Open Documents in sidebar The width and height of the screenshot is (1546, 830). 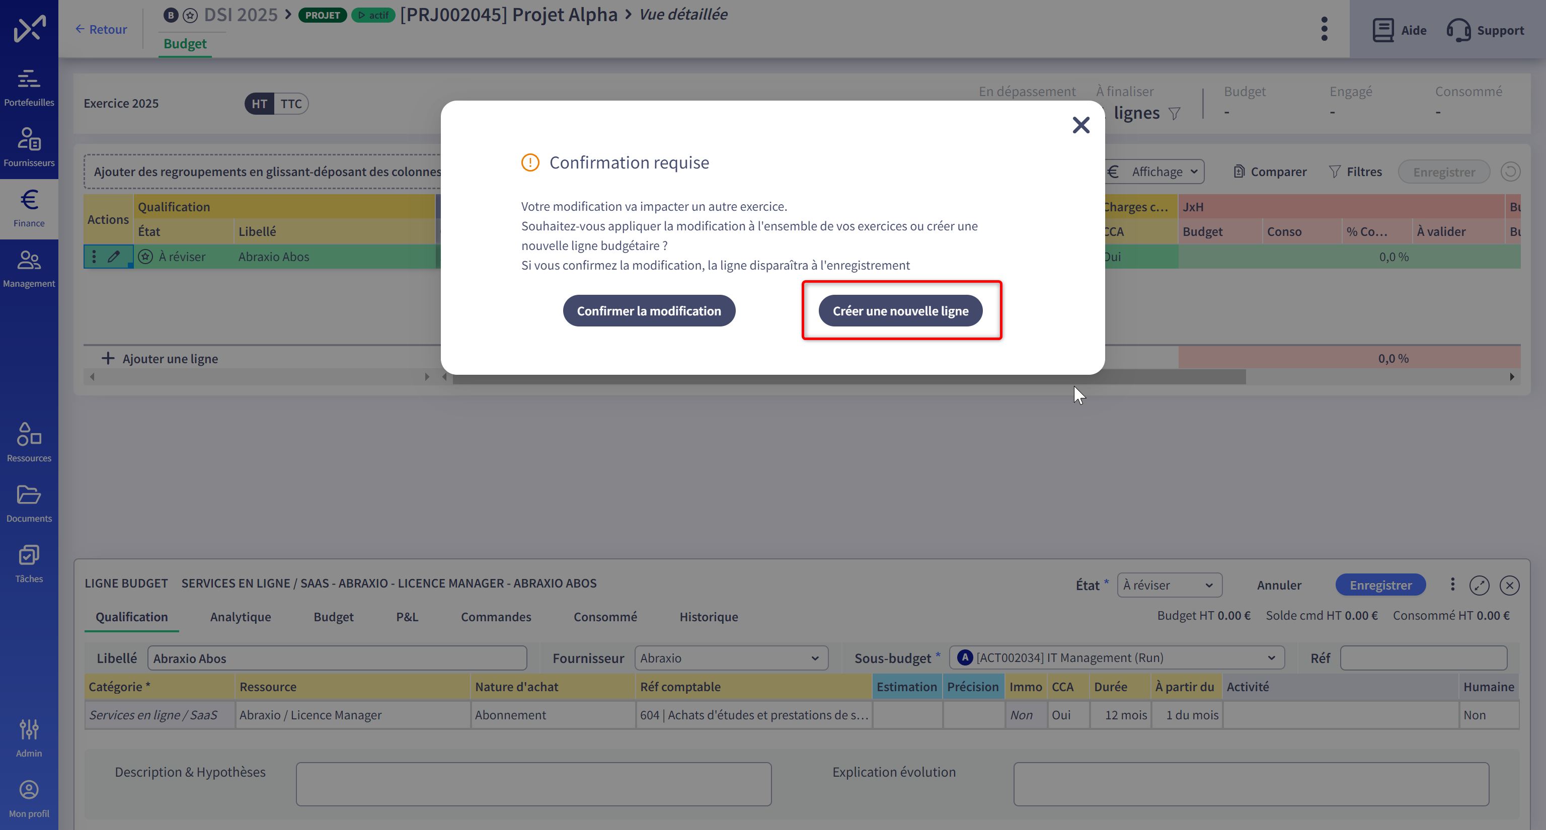pos(29,503)
